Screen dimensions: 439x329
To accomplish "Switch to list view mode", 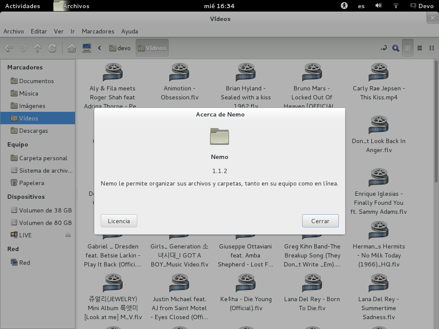I will (420, 48).
